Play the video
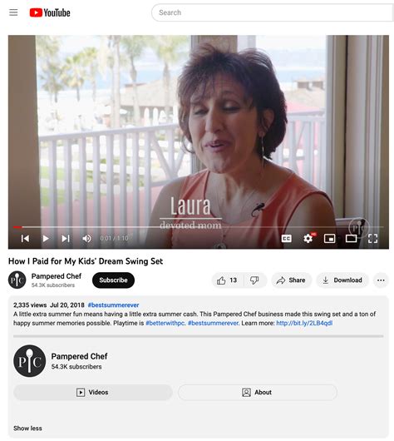Viewport: 394px width, 441px height. [46, 239]
